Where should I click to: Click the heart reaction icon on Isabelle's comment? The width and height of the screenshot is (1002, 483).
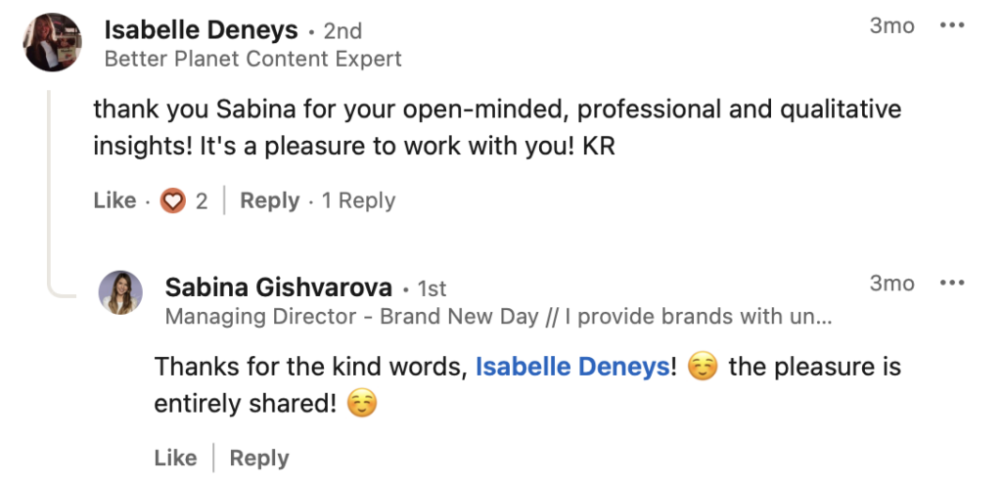click(x=172, y=201)
